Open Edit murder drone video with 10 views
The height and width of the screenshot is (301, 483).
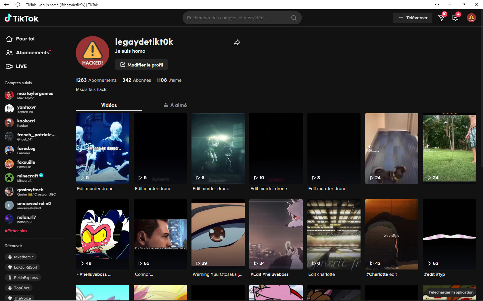coord(276,148)
